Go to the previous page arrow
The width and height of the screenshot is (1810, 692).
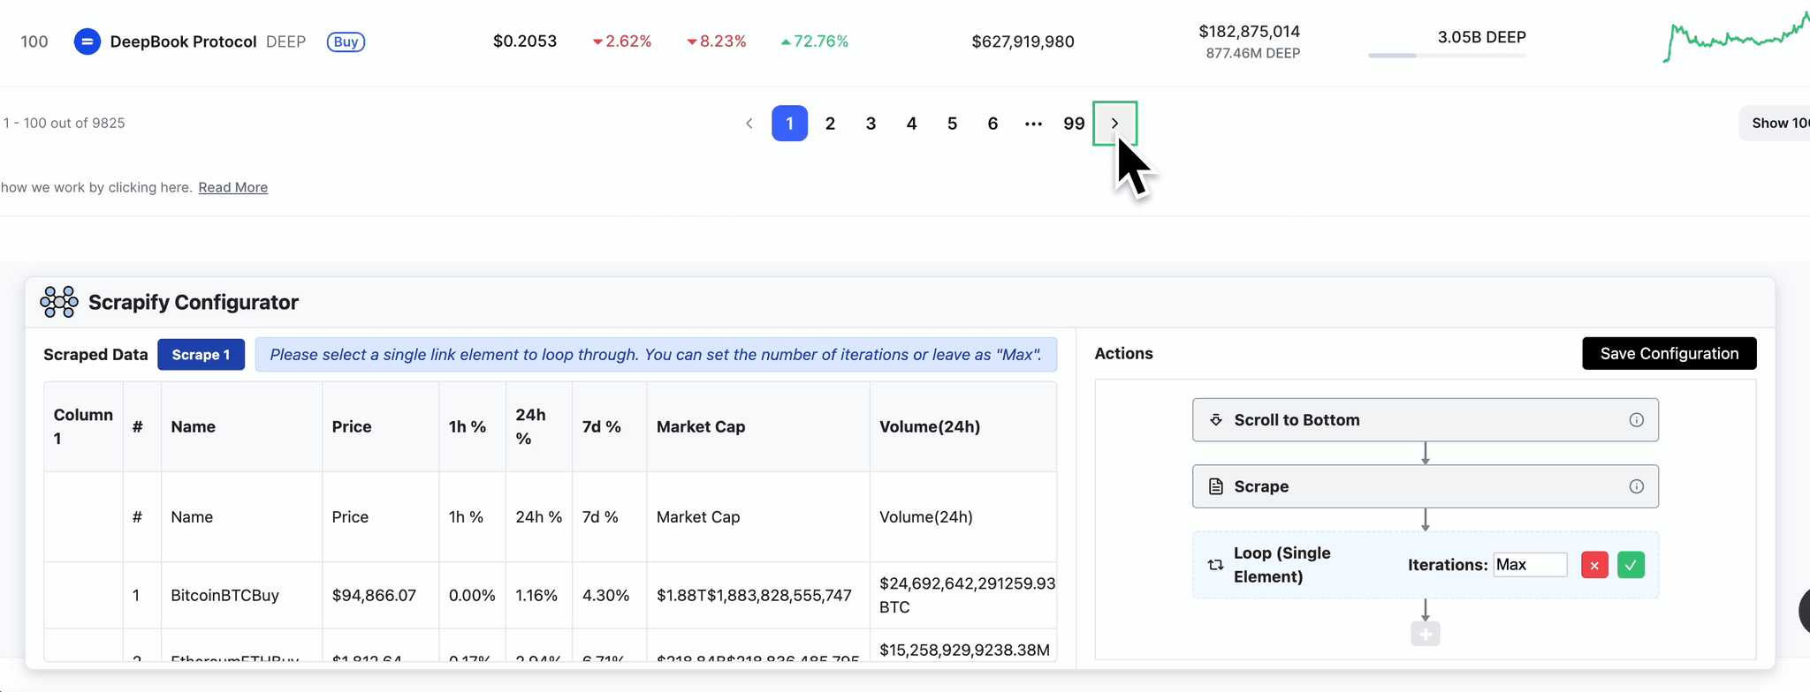tap(749, 124)
